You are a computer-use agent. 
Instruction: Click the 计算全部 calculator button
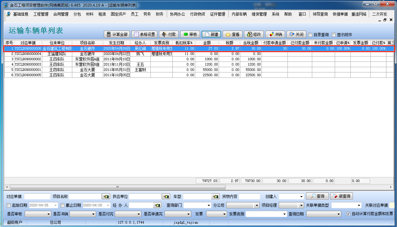pos(116,34)
